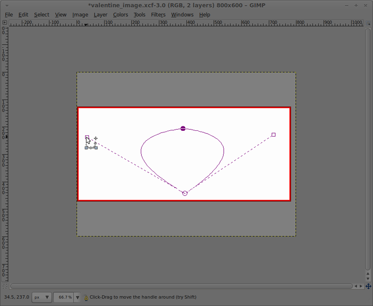Click the up arrow on the vertical scrollbar
The image size is (373, 306).
(367, 273)
